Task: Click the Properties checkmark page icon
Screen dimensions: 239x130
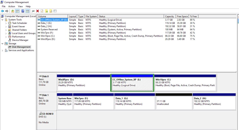Action: 42,11
